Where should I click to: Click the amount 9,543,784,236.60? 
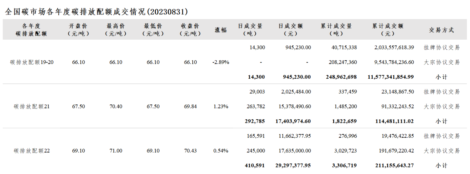(394, 62)
